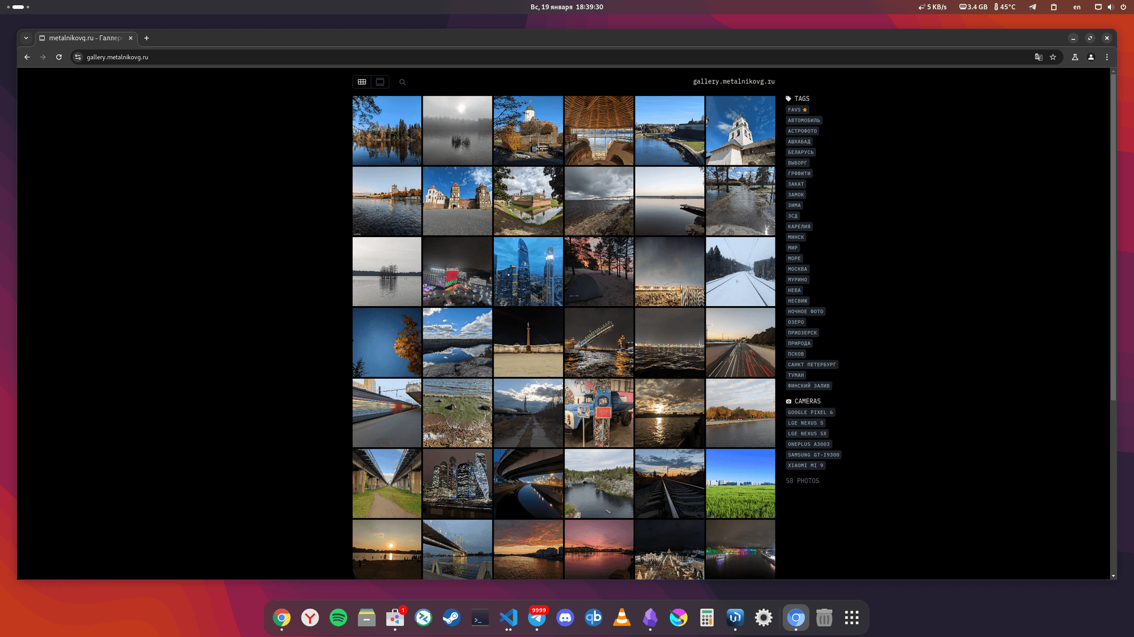Screen dimensions: 1134x637
Task: Filter photos by XIAOMI MI 9 camera
Action: point(805,465)
